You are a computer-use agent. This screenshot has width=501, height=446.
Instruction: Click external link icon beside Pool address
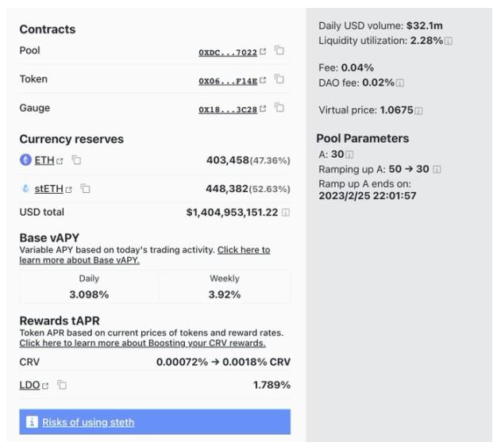coord(263,52)
